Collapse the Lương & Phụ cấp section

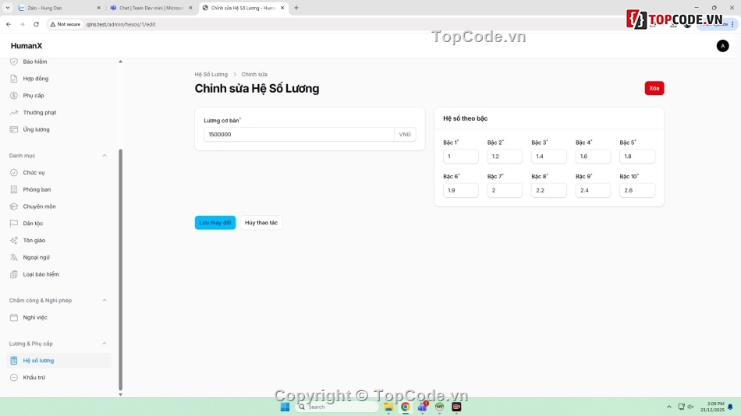(x=105, y=344)
